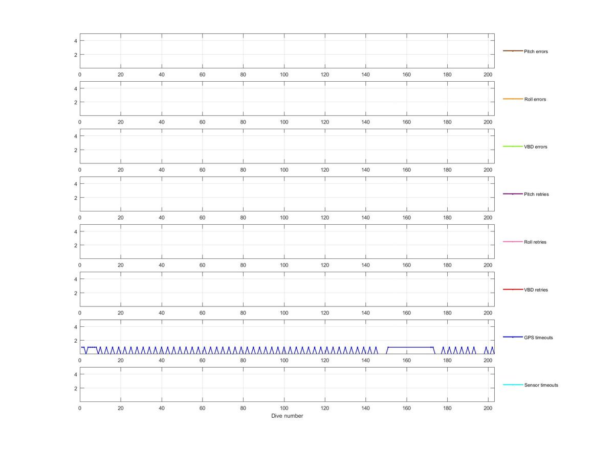Image resolution: width=614 pixels, height=452 pixels.
Task: Click brown line sample beside Pitch errors
Action: tap(513, 51)
